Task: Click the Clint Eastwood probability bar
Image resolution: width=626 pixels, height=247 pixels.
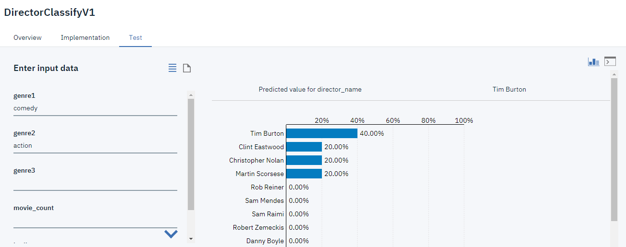Action: tap(304, 147)
